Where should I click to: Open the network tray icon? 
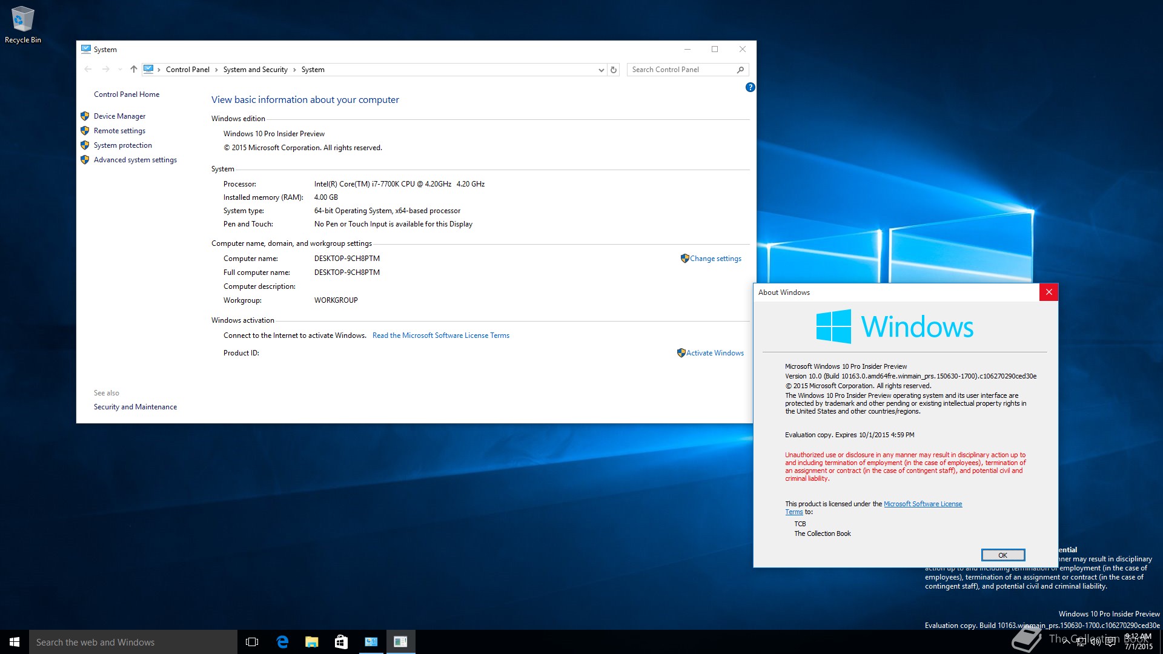click(1081, 642)
